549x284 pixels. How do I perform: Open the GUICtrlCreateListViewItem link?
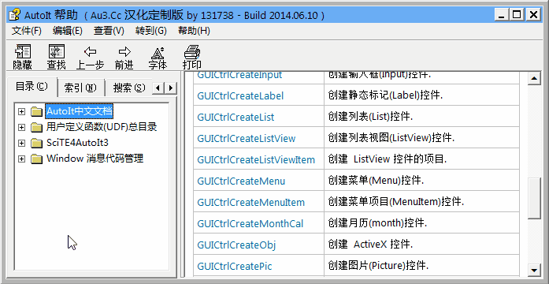[x=256, y=160]
